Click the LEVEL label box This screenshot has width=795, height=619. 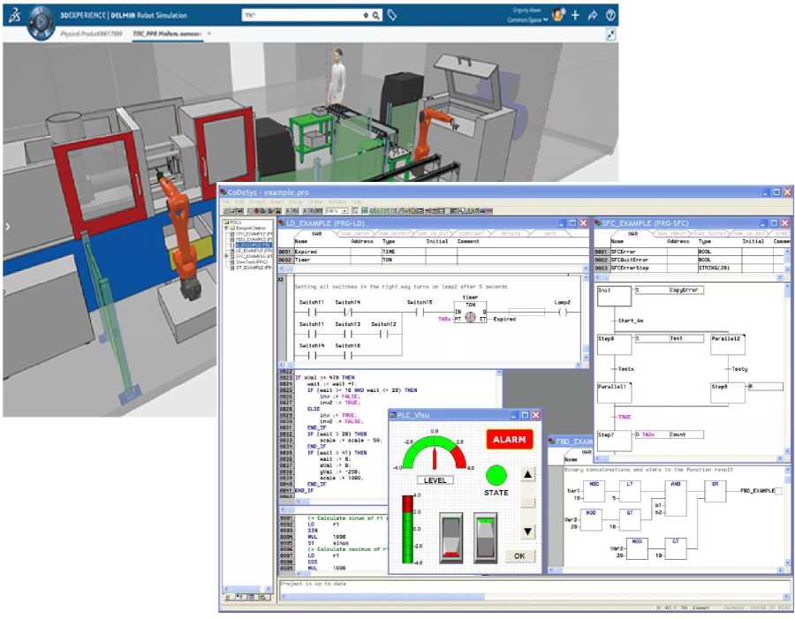point(435,480)
